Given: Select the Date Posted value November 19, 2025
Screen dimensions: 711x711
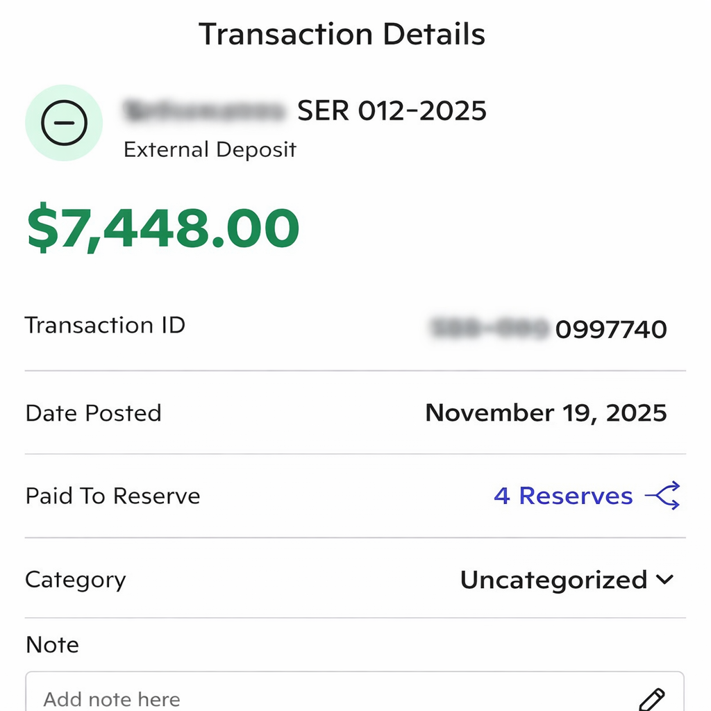Looking at the screenshot, I should (x=546, y=412).
